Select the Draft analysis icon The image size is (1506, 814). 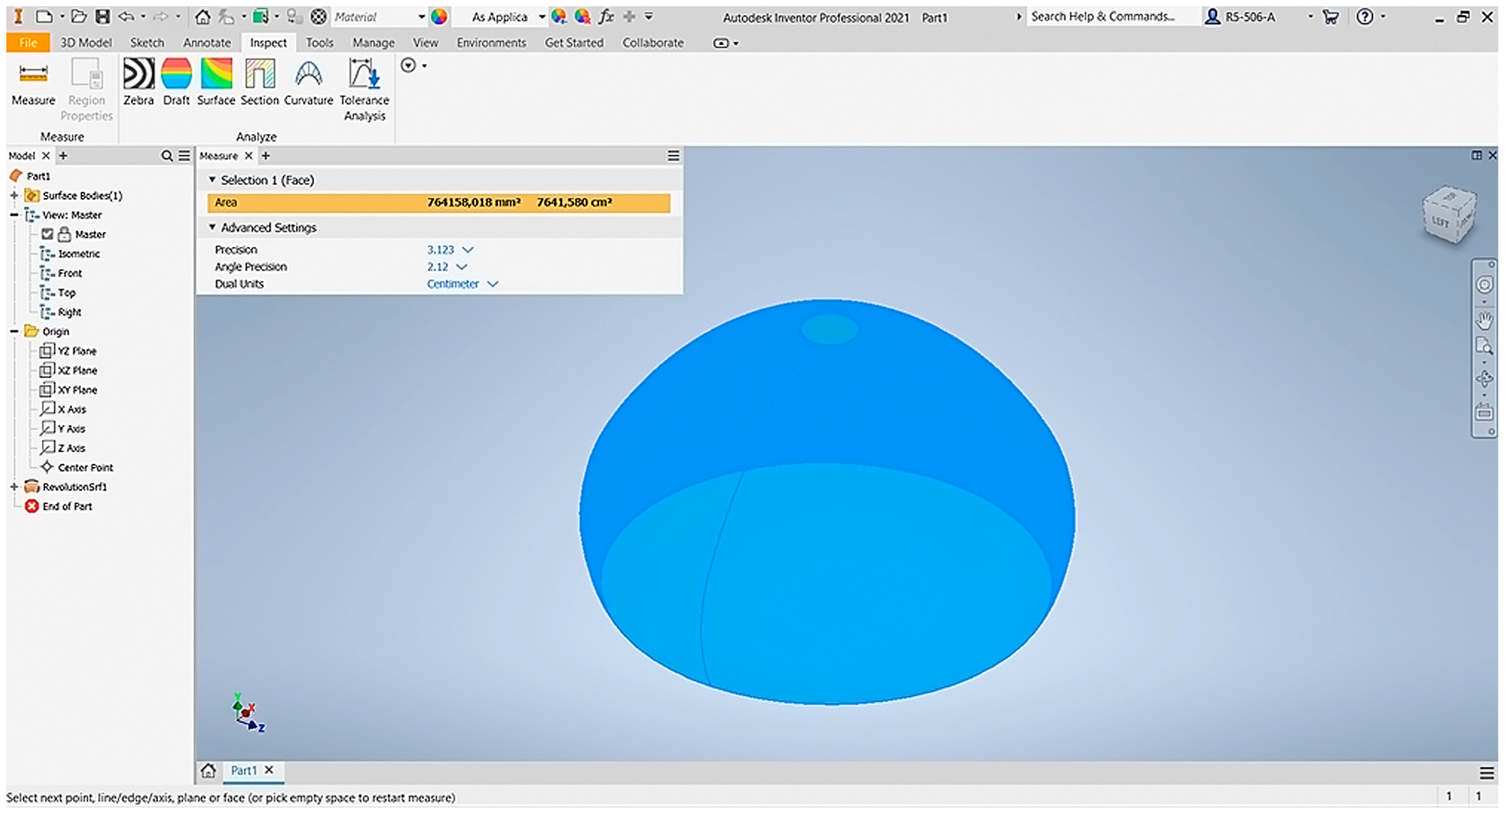pyautogui.click(x=176, y=81)
